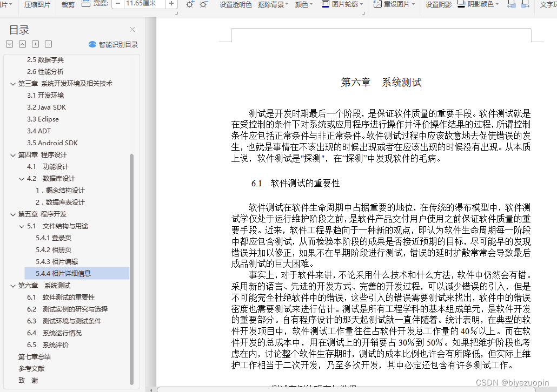
Task: Open the 颜色 color dropdown
Action: pos(304,4)
